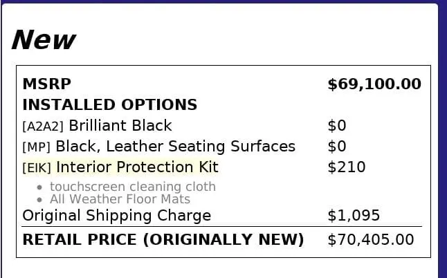
Task: Click the New heading
Action: coord(44,40)
